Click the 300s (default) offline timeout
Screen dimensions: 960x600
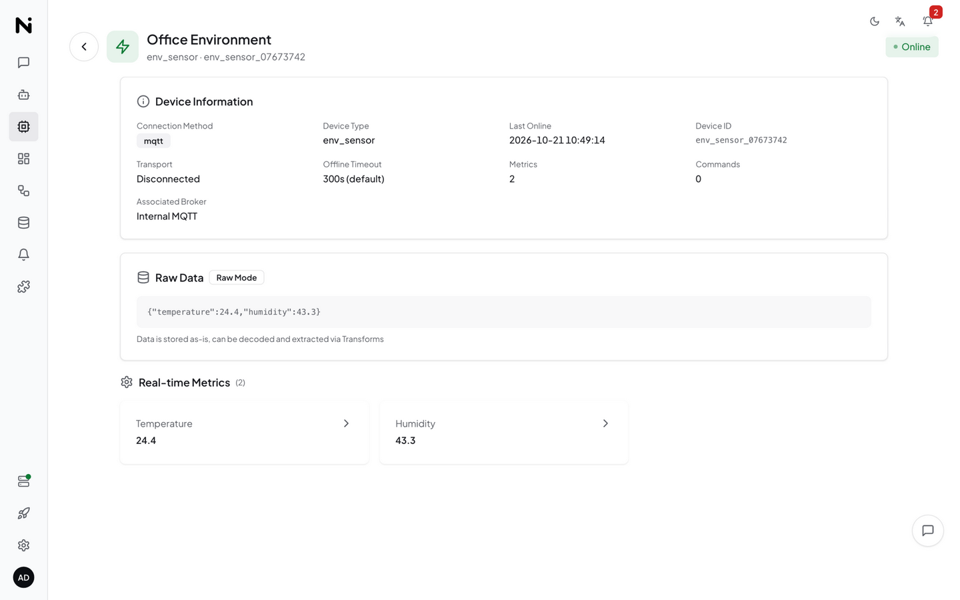coord(353,179)
